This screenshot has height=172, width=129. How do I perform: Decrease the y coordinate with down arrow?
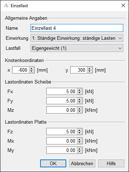(90, 71)
